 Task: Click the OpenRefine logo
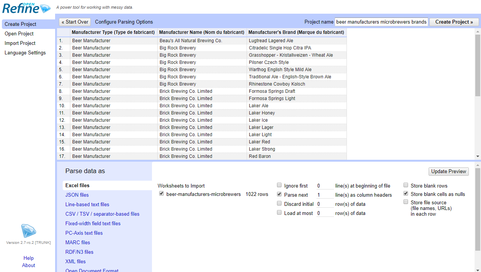pos(26,7)
